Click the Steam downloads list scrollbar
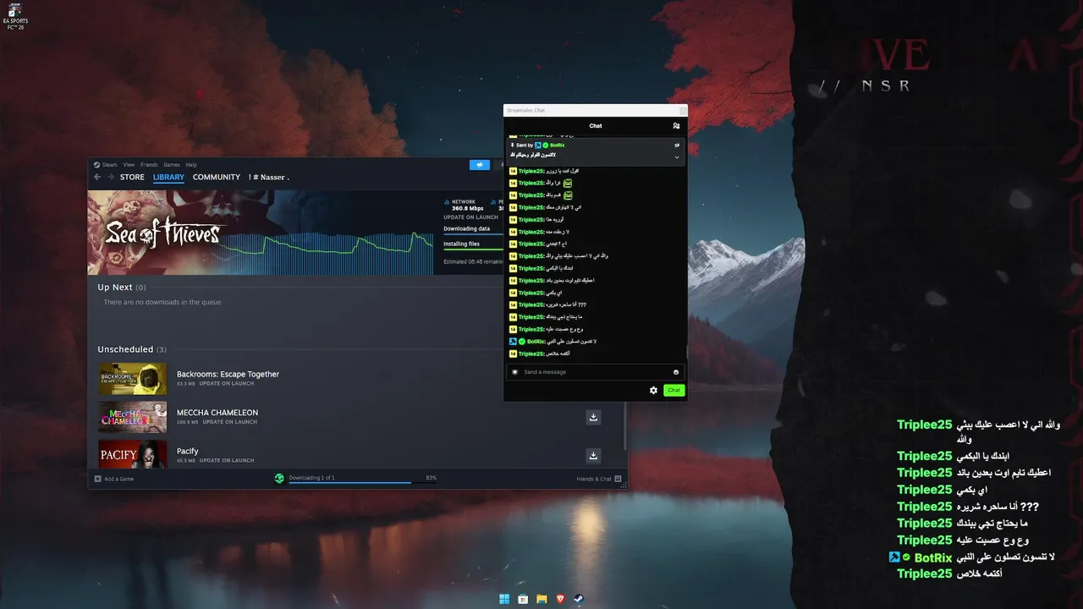 (625, 425)
